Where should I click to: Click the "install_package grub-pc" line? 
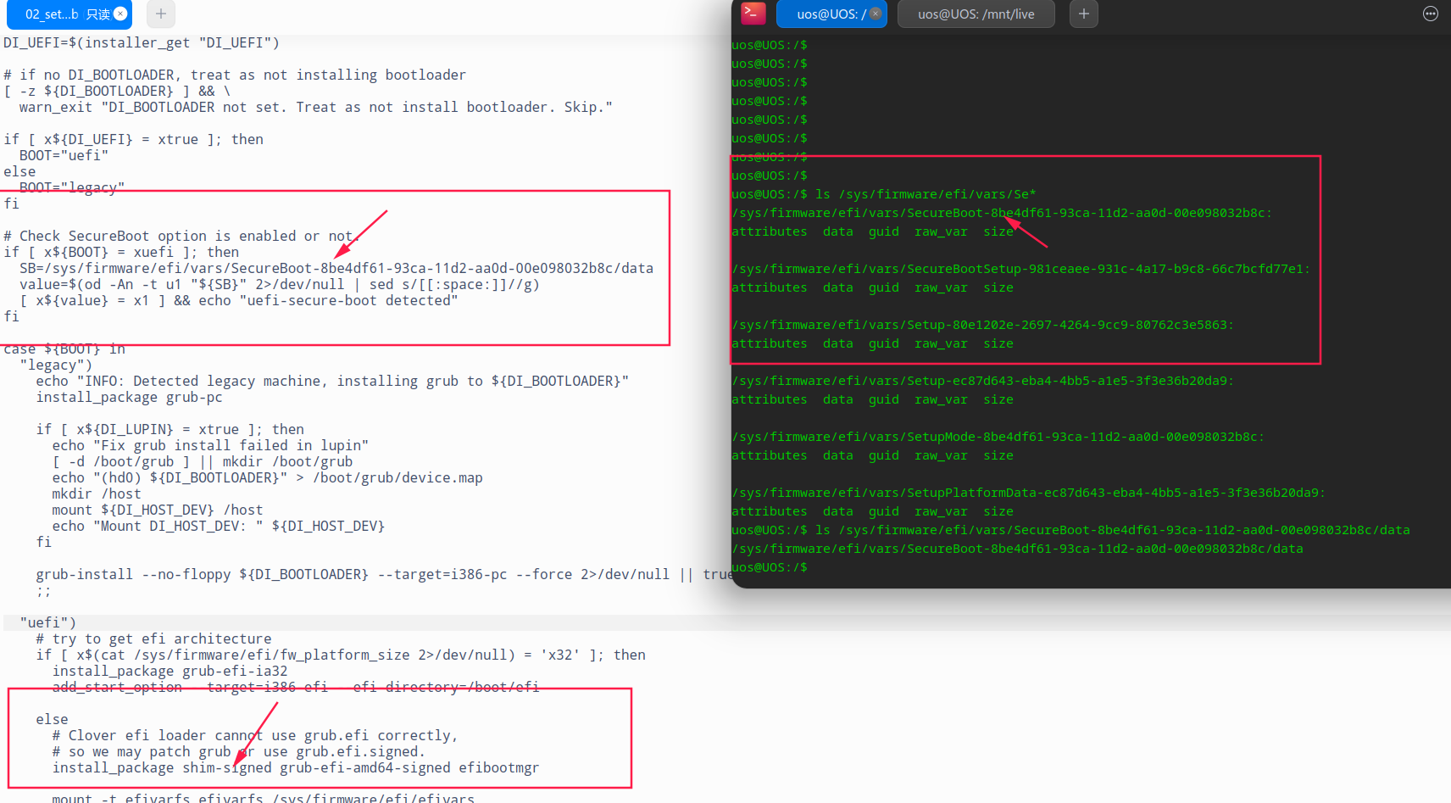(x=129, y=397)
